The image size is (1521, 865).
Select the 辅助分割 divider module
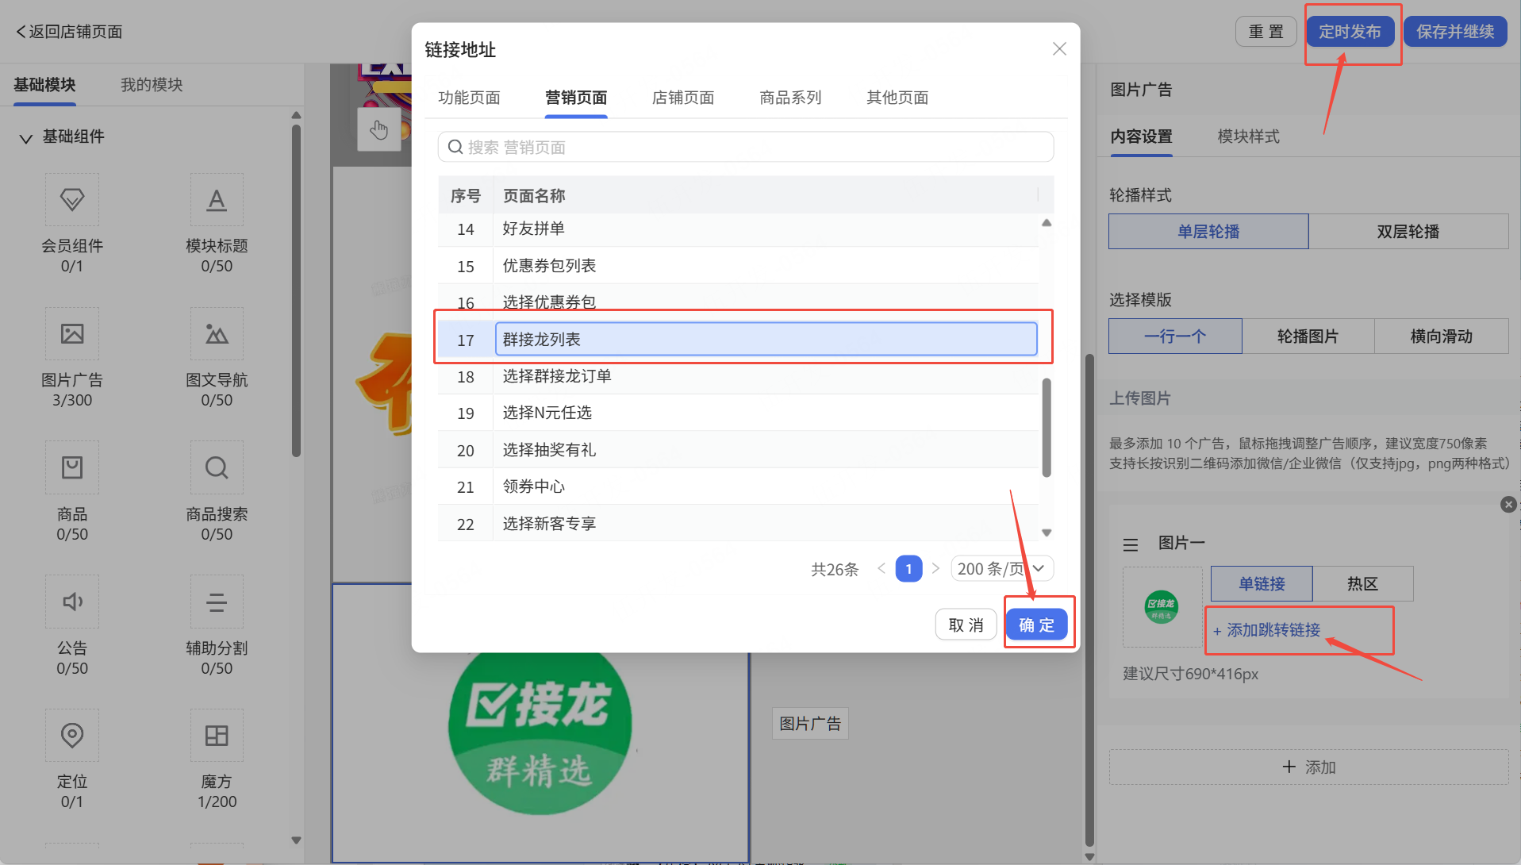[217, 602]
